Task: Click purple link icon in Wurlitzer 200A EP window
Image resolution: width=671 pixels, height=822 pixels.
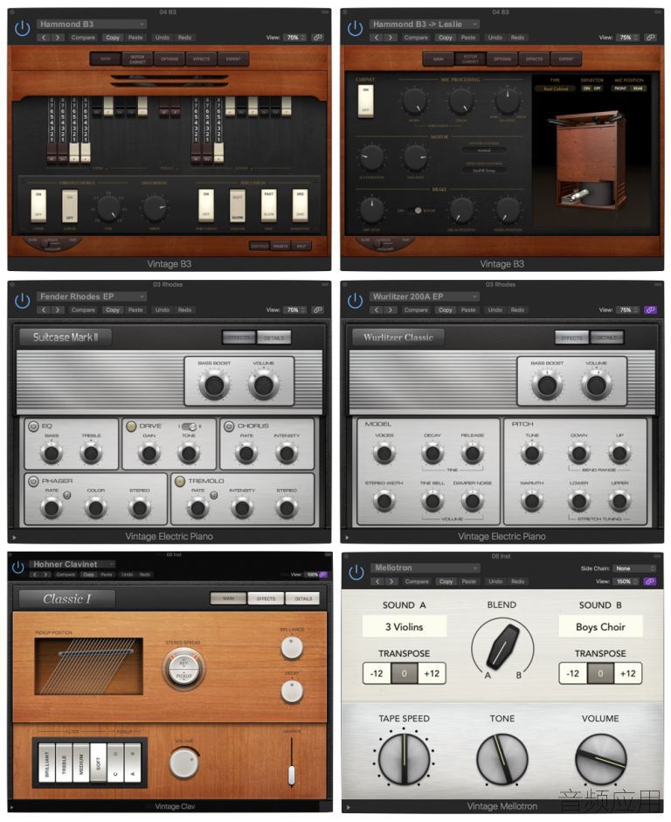Action: coord(650,310)
